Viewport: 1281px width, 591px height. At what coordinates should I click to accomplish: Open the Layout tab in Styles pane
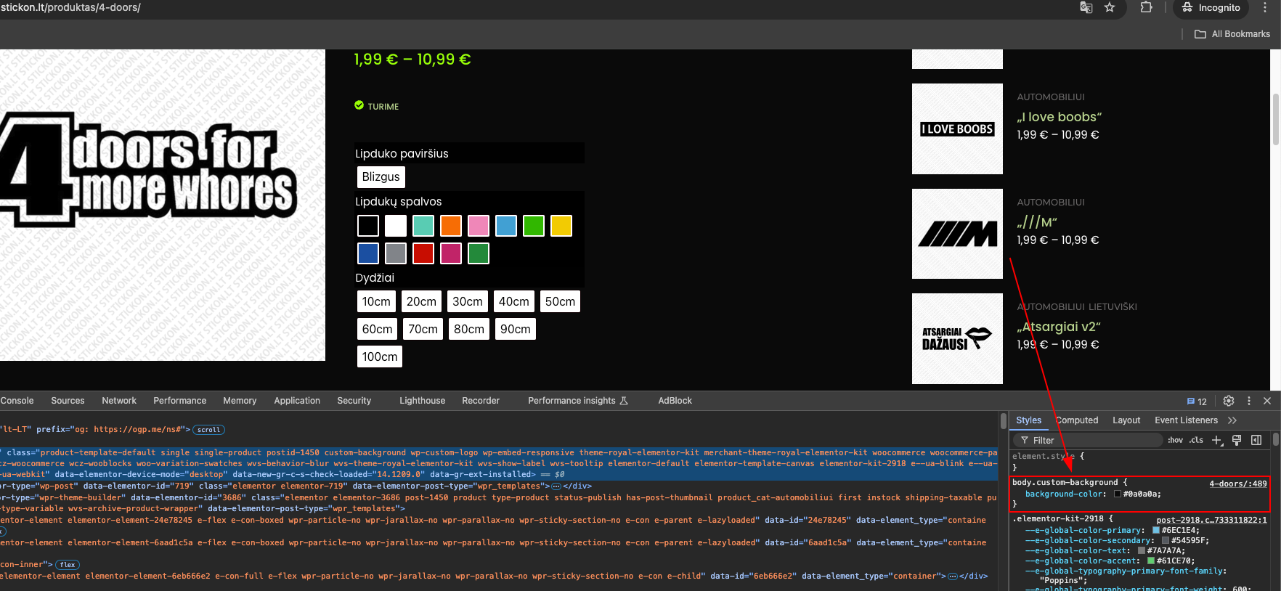pos(1126,420)
